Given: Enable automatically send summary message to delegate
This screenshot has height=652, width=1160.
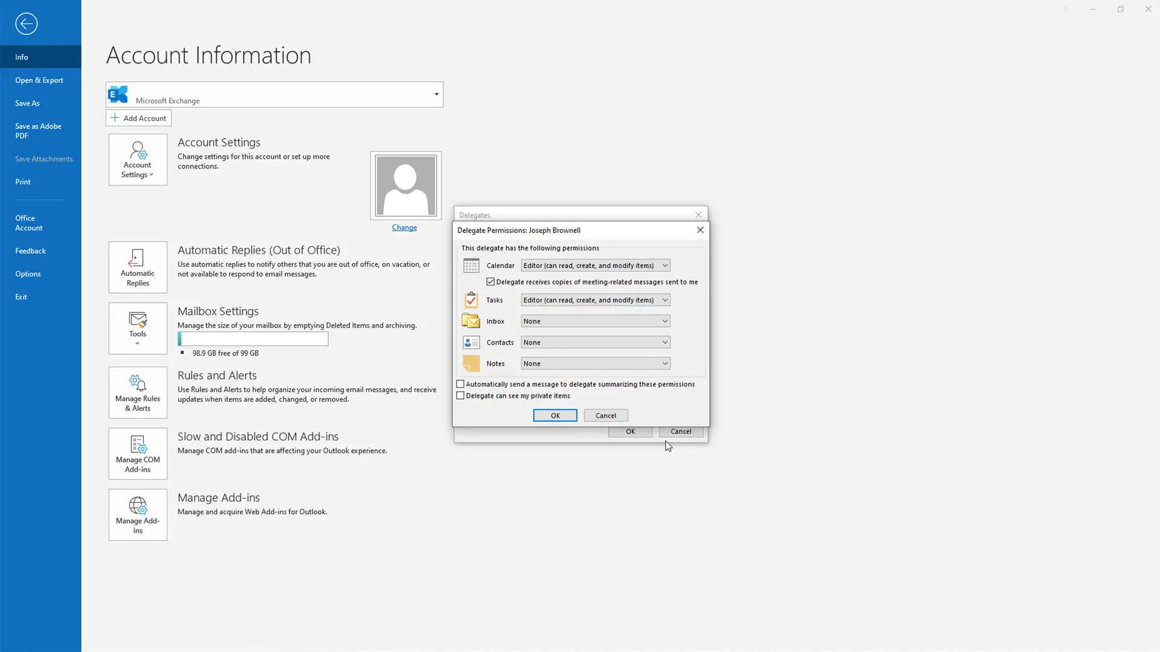Looking at the screenshot, I should (x=460, y=384).
